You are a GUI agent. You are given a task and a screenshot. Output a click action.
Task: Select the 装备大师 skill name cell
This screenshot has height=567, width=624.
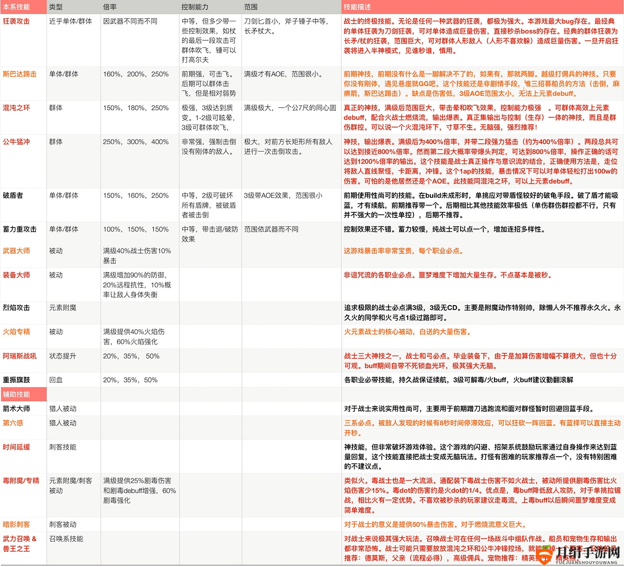[23, 285]
